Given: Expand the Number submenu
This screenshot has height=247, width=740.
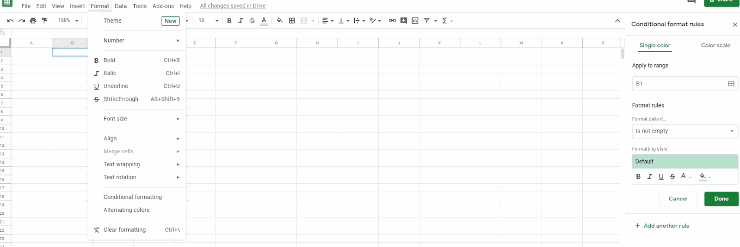Looking at the screenshot, I should 137,41.
